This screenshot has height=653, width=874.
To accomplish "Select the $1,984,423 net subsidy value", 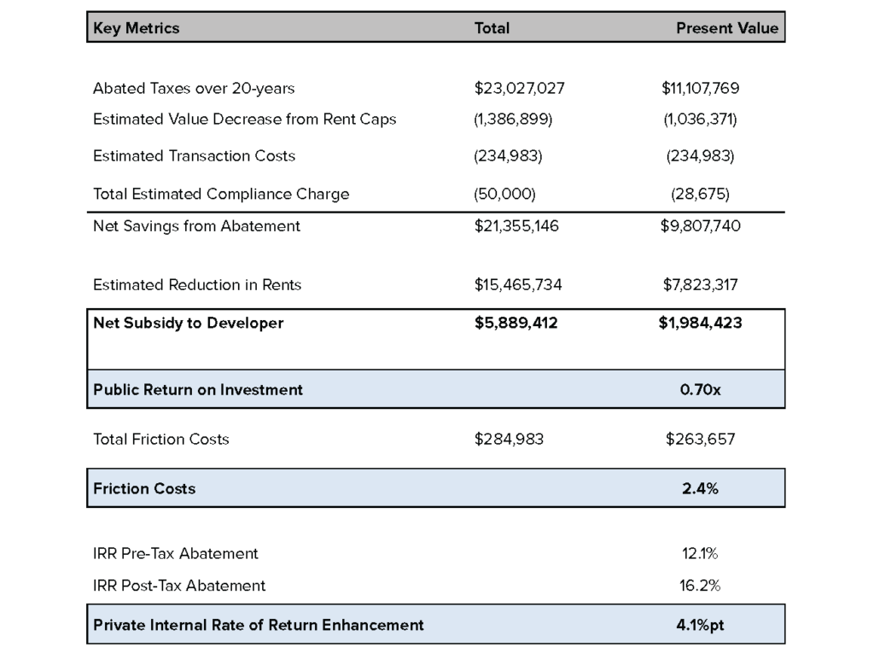I will click(700, 323).
